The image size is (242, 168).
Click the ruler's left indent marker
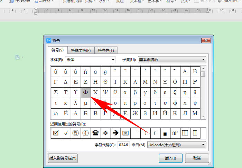36,11
